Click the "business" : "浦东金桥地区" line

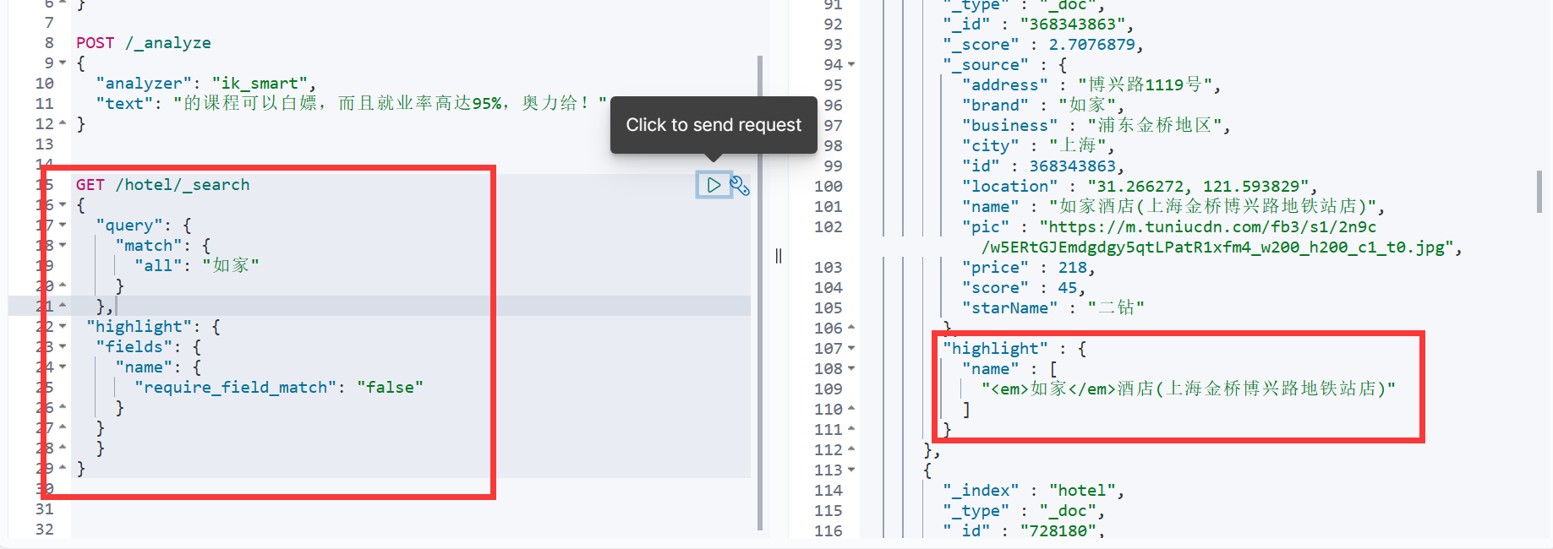tap(1096, 126)
